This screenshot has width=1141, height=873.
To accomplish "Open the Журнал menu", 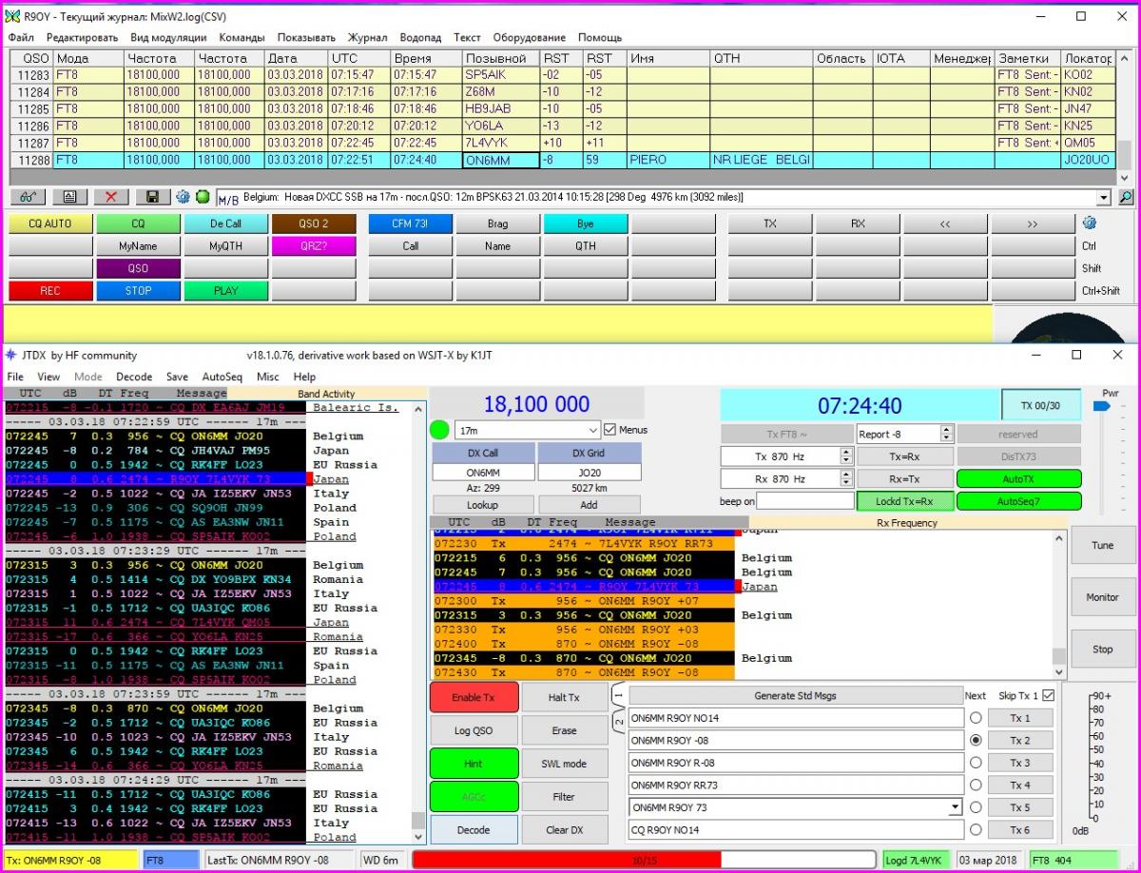I will [367, 38].
